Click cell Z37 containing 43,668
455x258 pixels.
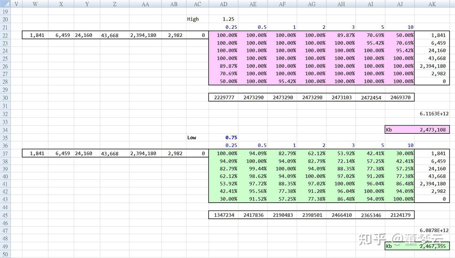coord(115,153)
